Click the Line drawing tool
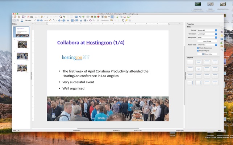233x145 pixels. (x=35, y=21)
